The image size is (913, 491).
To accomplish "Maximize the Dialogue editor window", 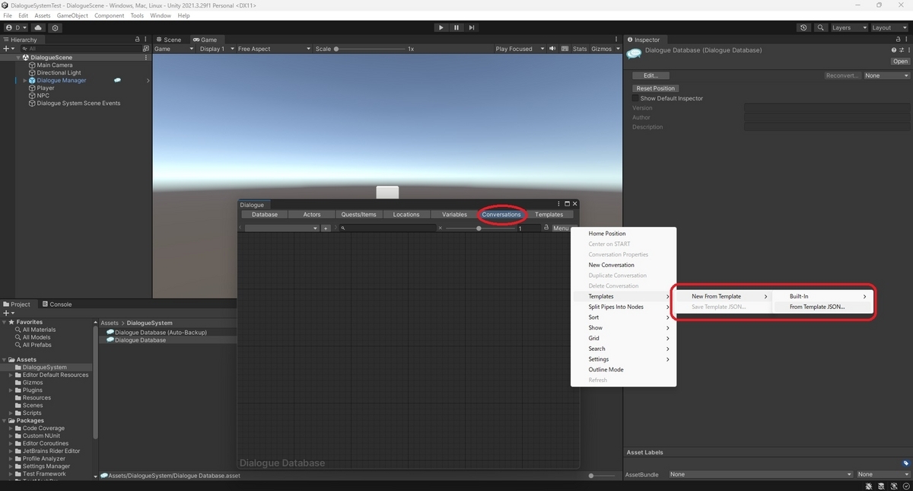I will pos(567,204).
